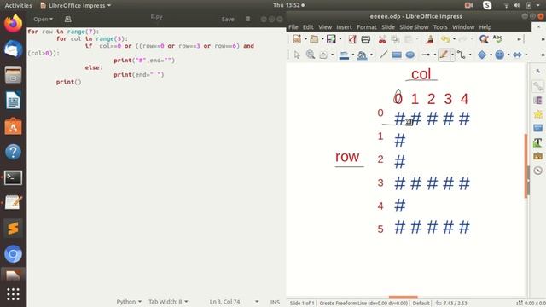546x307 pixels.
Task: Click the New presentation icon in Impress
Action: (x=297, y=39)
